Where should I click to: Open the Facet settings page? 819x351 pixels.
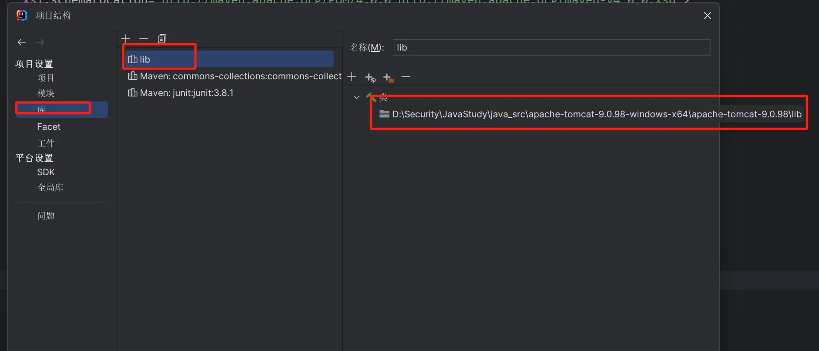tap(49, 127)
